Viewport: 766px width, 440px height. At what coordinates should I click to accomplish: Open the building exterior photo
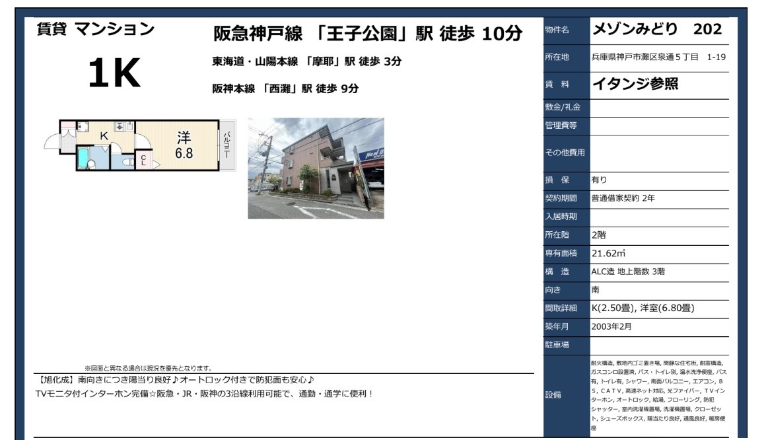coord(316,168)
